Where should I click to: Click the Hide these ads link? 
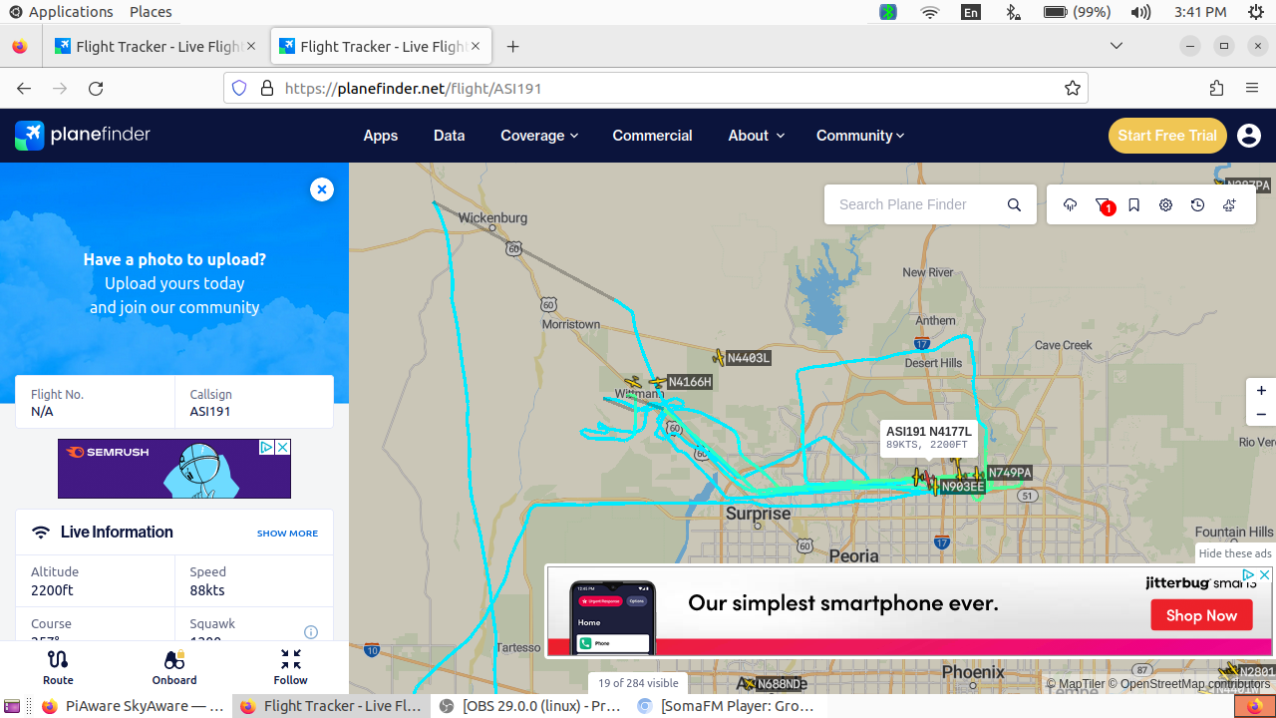tap(1235, 553)
